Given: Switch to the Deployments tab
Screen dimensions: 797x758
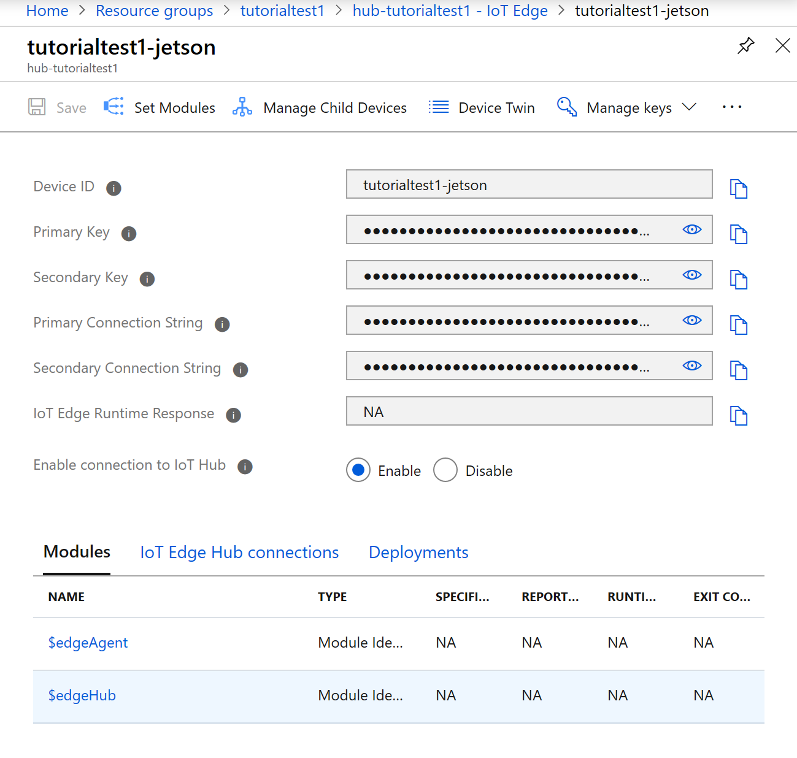Looking at the screenshot, I should pyautogui.click(x=418, y=553).
